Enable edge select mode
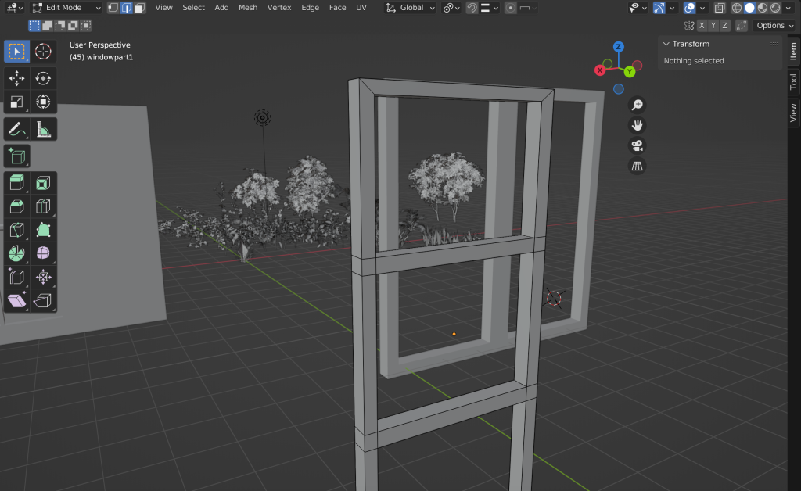801x491 pixels. (x=126, y=8)
